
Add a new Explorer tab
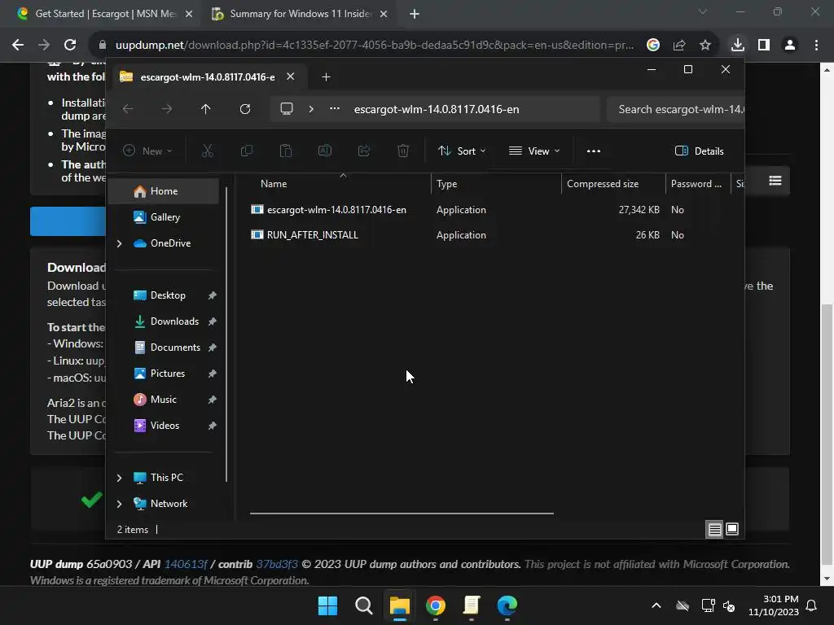pyautogui.click(x=326, y=77)
